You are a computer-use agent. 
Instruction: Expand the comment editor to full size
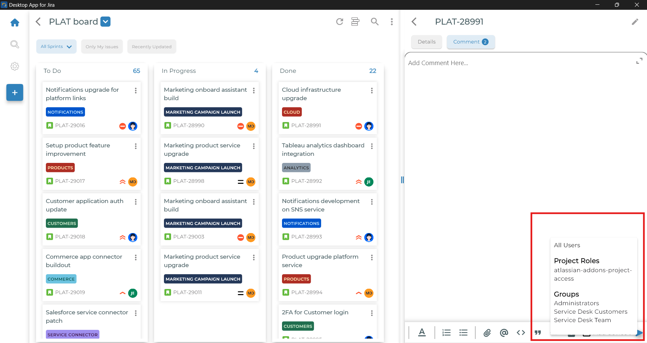pyautogui.click(x=639, y=61)
